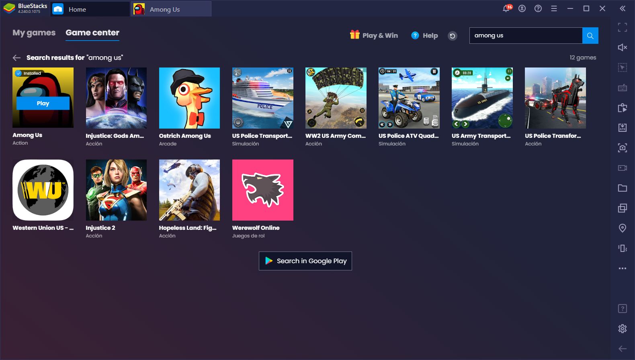Click Search in Google Play
The height and width of the screenshot is (360, 635).
[x=305, y=261]
